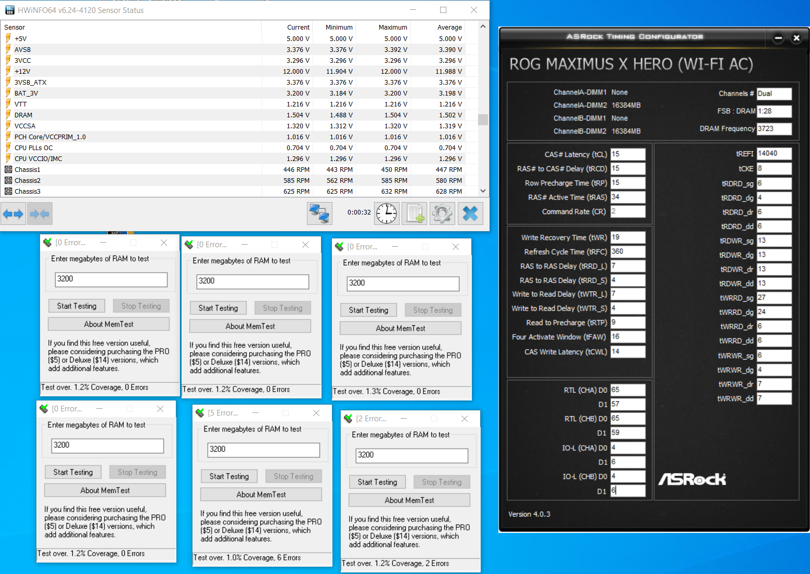
Task: Select the lightning icon beside DRAM sensor
Action: point(8,115)
